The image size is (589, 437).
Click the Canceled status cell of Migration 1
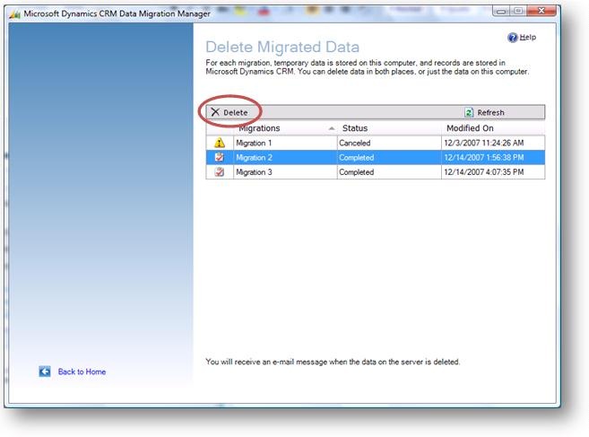pos(355,143)
